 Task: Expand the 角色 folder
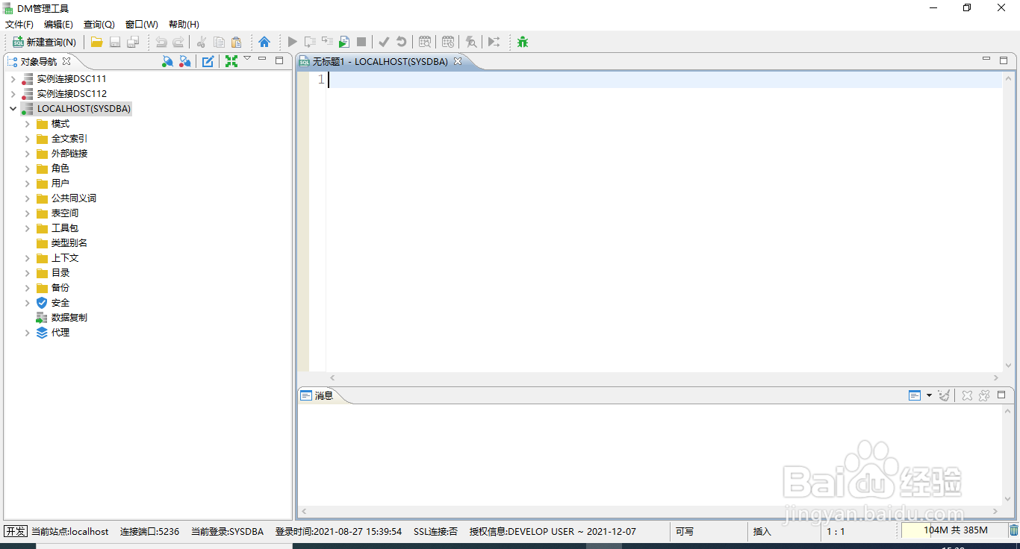(28, 168)
